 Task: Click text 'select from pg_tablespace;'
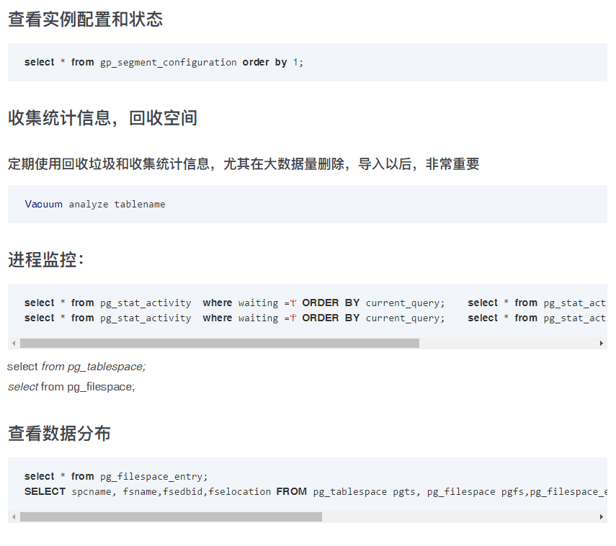coord(76,367)
